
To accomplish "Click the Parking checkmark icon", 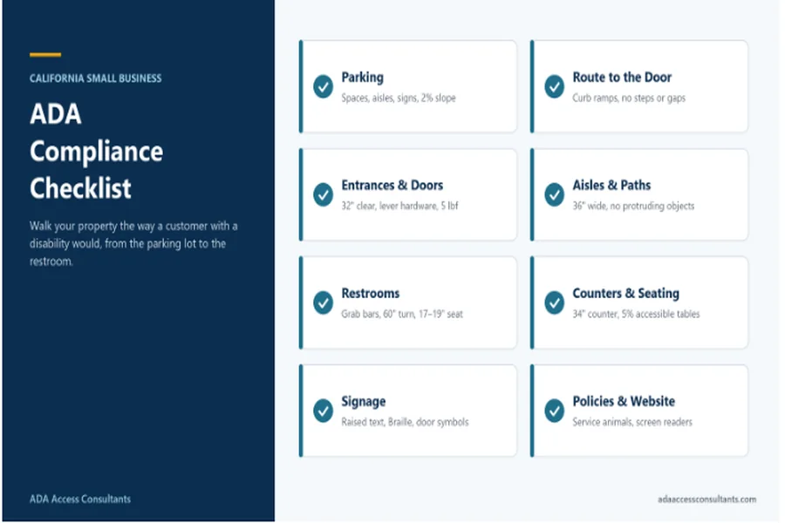I will pos(324,86).
